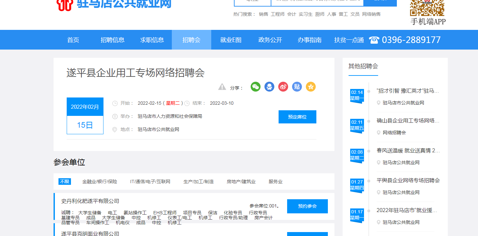This screenshot has width=478, height=236.
Task: Select the 招聘会 navigation tab
Action: click(x=192, y=40)
